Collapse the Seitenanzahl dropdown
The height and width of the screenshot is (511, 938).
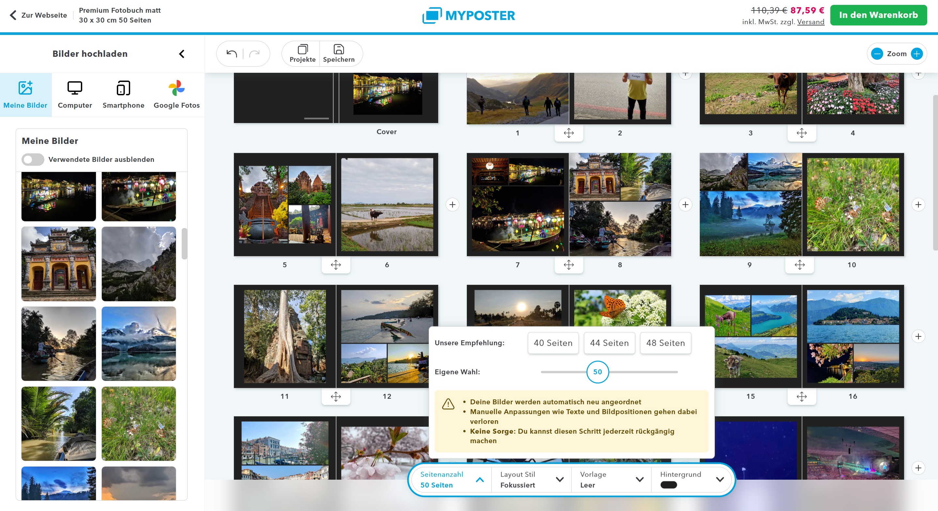[480, 480]
